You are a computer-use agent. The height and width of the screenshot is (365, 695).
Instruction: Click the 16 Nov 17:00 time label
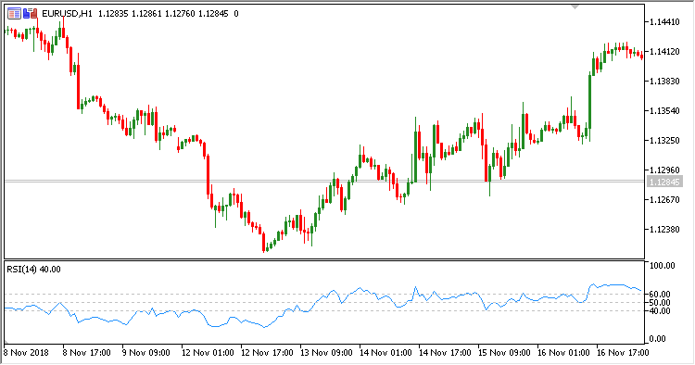pos(623,353)
